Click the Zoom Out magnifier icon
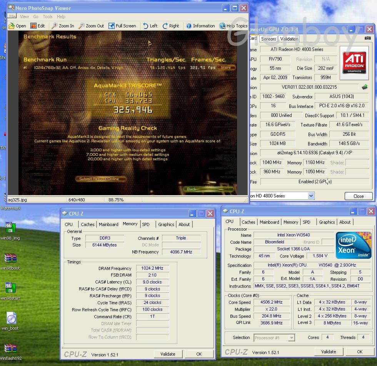The height and width of the screenshot is (366, 377). point(82,26)
